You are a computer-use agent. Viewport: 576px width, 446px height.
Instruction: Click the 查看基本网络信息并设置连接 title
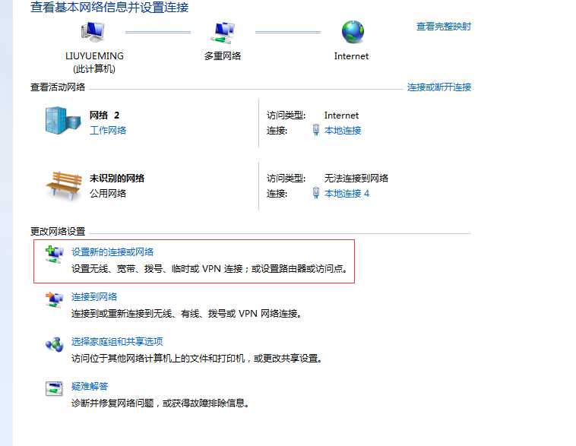(x=109, y=8)
